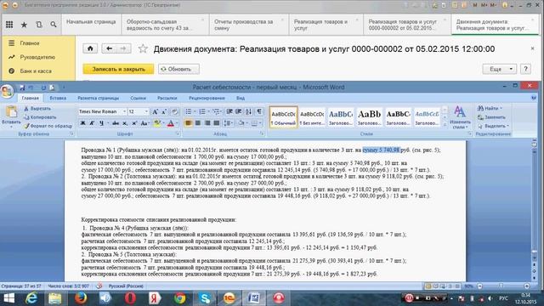Click the Word Paste (Вставить) icon

(x=11, y=112)
